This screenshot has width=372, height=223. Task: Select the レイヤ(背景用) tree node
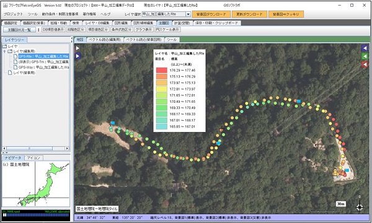pos(24,72)
